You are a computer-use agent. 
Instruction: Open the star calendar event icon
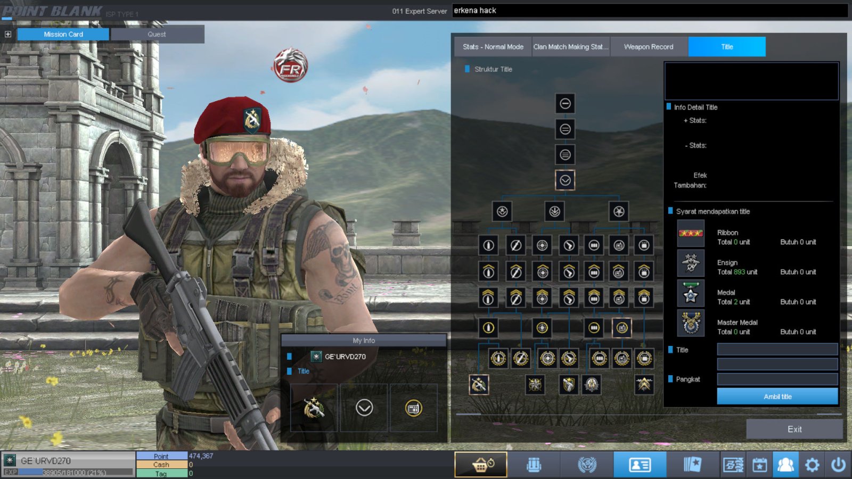pos(759,465)
